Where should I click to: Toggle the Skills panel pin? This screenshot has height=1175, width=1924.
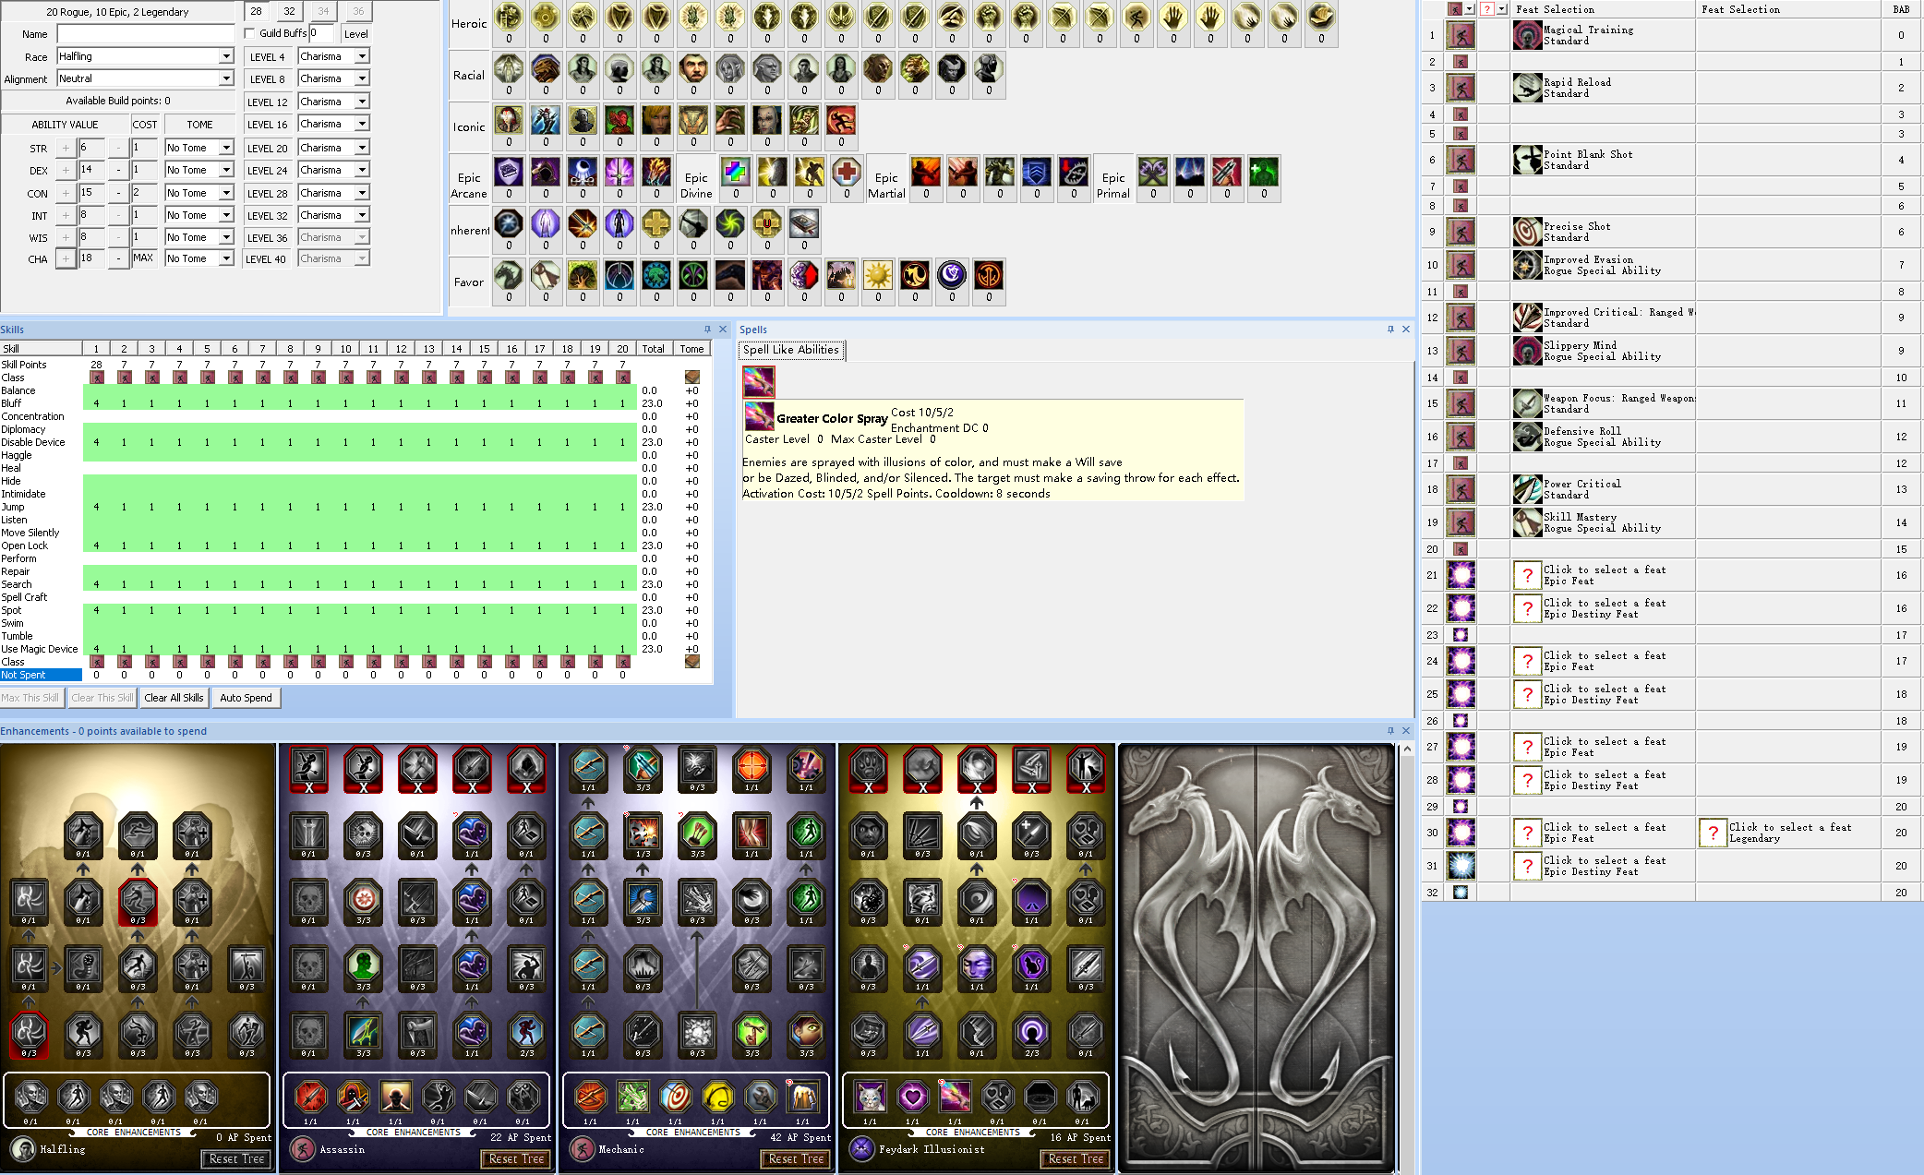707,330
